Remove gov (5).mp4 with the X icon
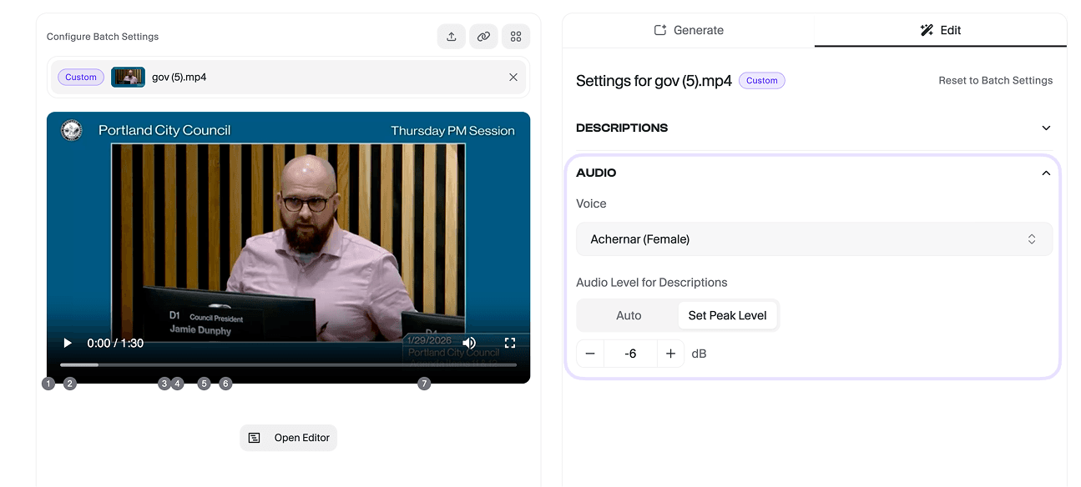Screen dimensions: 1081x487 pos(513,77)
